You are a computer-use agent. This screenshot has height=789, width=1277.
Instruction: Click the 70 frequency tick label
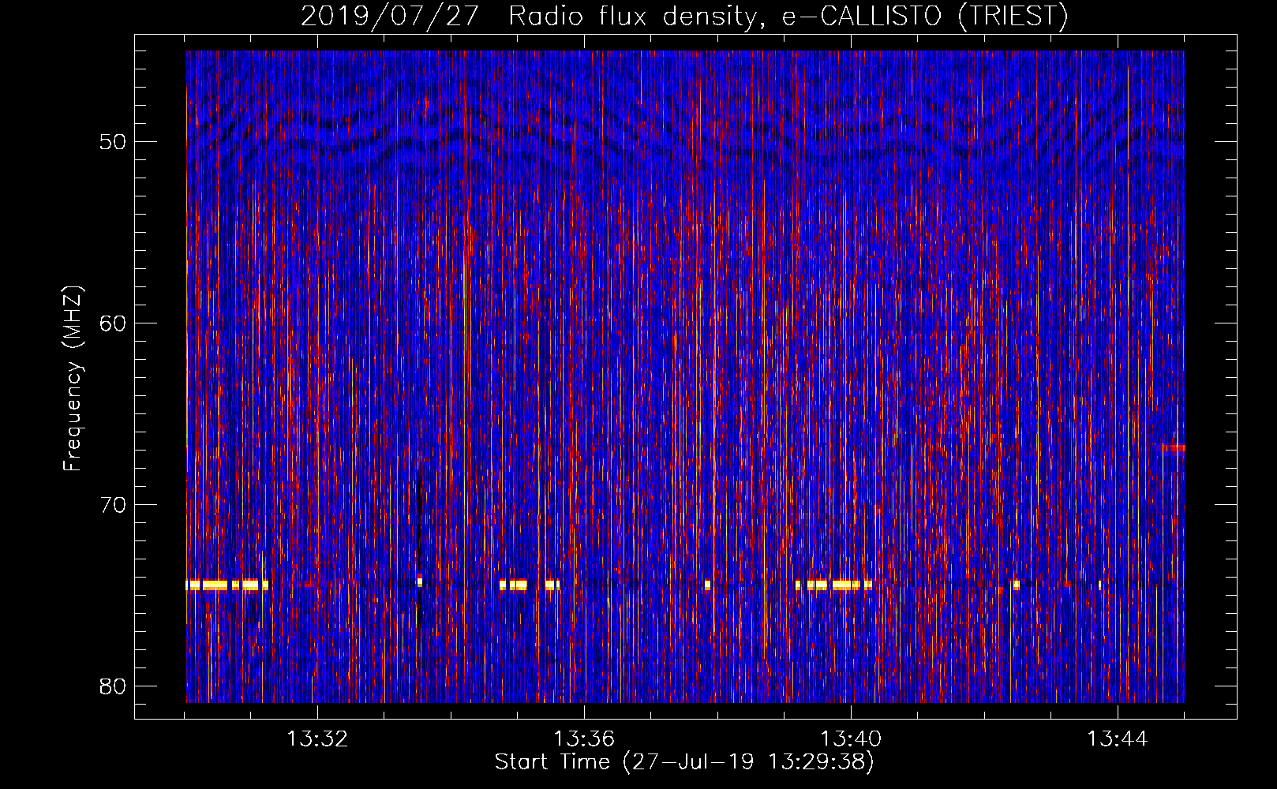click(113, 504)
